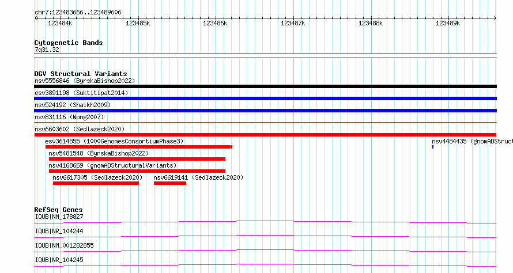The image size is (513, 273).
Task: Click the red nsv5481548 variant bar
Action: (137, 159)
